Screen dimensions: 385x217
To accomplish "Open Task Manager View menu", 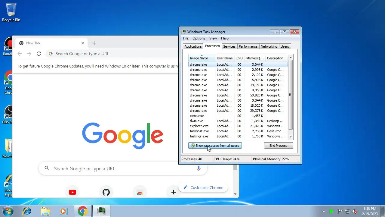I will tap(213, 38).
